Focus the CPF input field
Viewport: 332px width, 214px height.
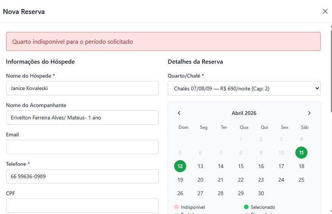[x=82, y=206]
